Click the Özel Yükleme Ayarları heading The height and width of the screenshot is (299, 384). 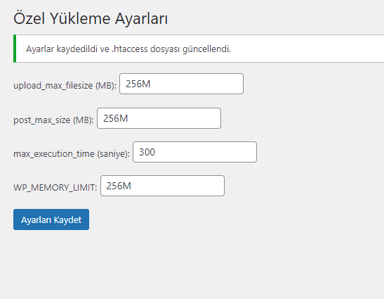pyautogui.click(x=91, y=18)
